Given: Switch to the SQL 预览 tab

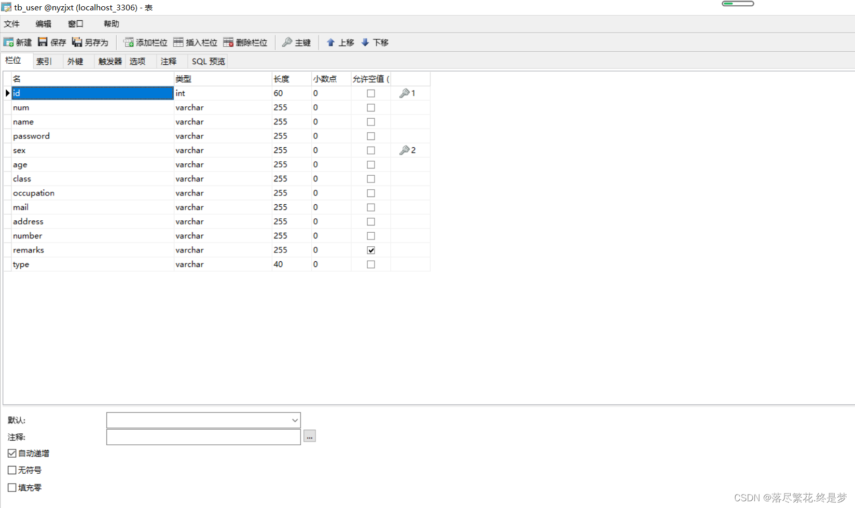Looking at the screenshot, I should click(x=208, y=61).
